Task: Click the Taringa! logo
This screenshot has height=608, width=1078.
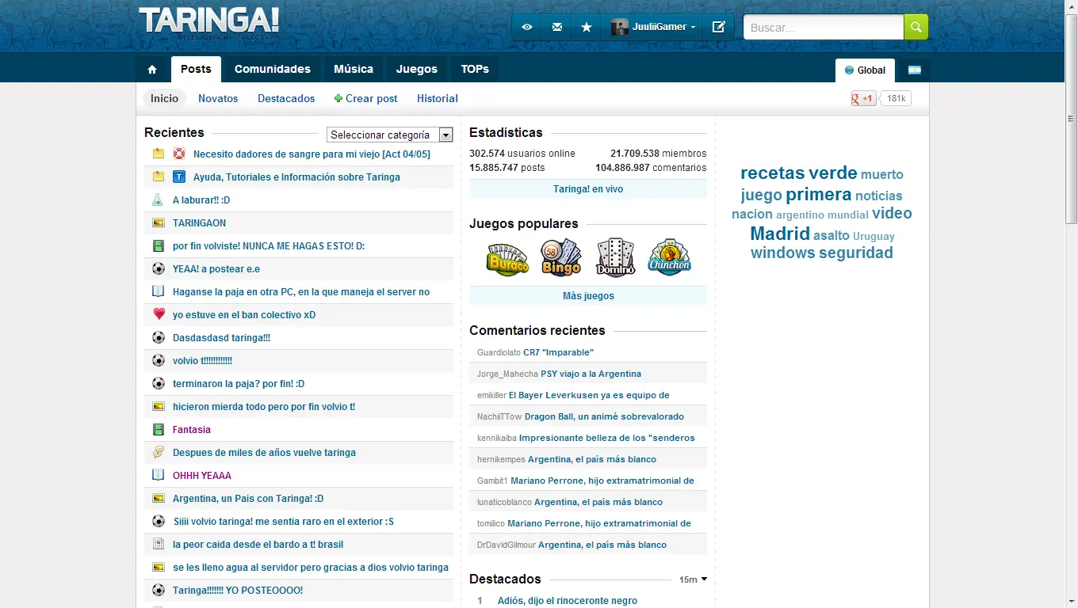Action: [x=208, y=23]
